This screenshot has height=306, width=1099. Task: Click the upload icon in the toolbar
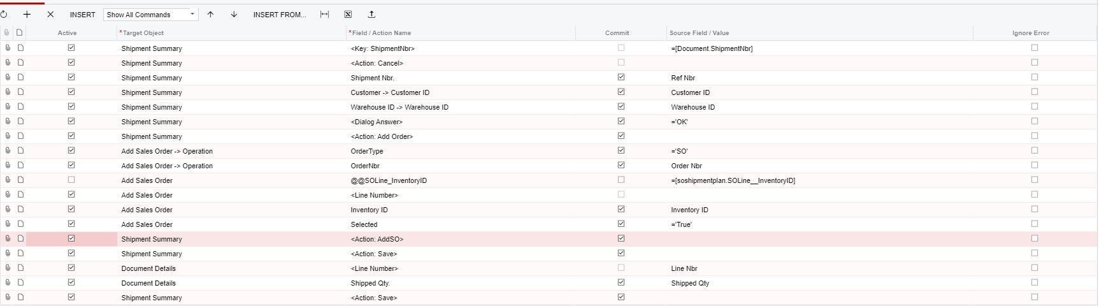click(x=371, y=14)
